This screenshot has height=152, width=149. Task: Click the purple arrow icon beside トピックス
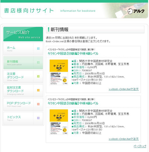click(38, 118)
